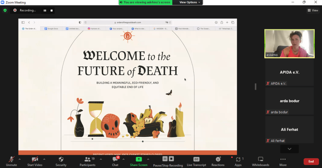Click the red End meeting button
This screenshot has height=168, width=322.
(x=311, y=161)
